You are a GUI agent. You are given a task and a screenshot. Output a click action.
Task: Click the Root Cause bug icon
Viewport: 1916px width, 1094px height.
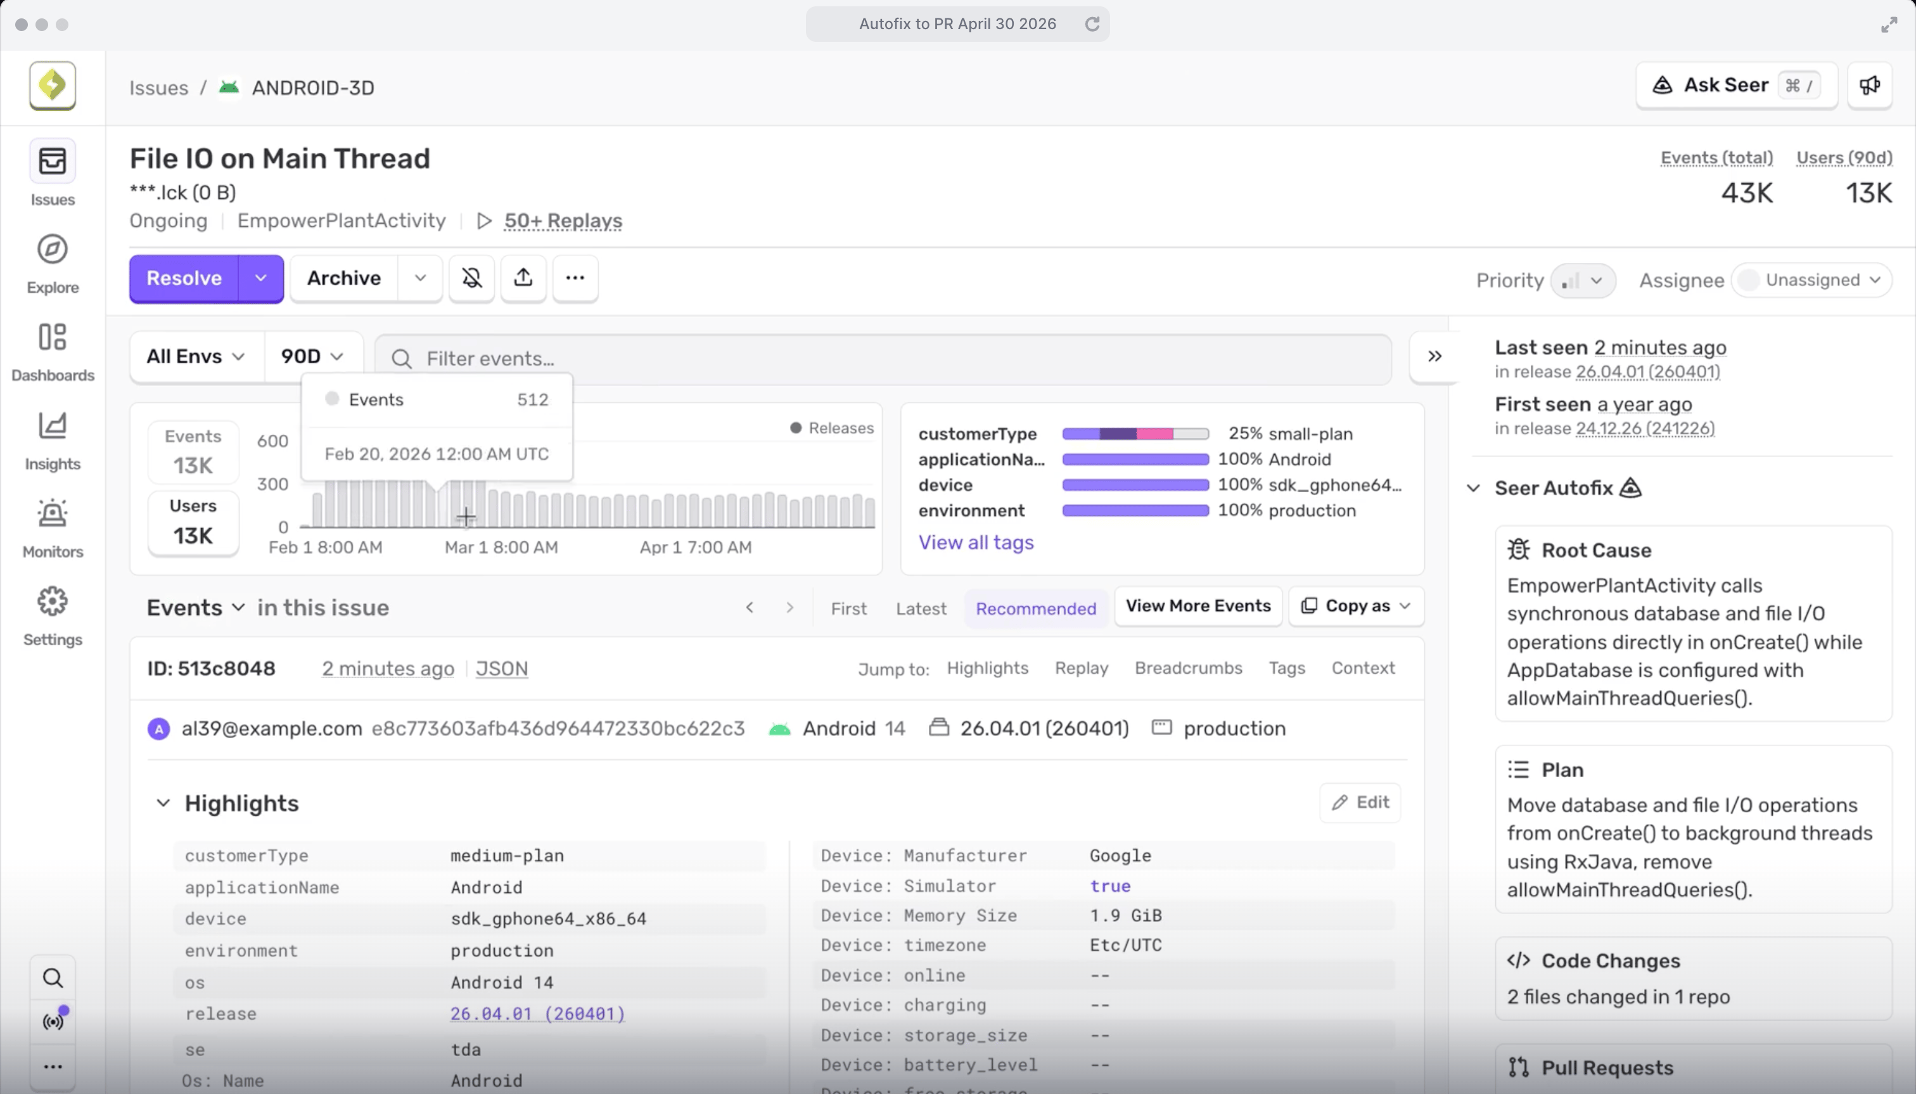pos(1519,550)
